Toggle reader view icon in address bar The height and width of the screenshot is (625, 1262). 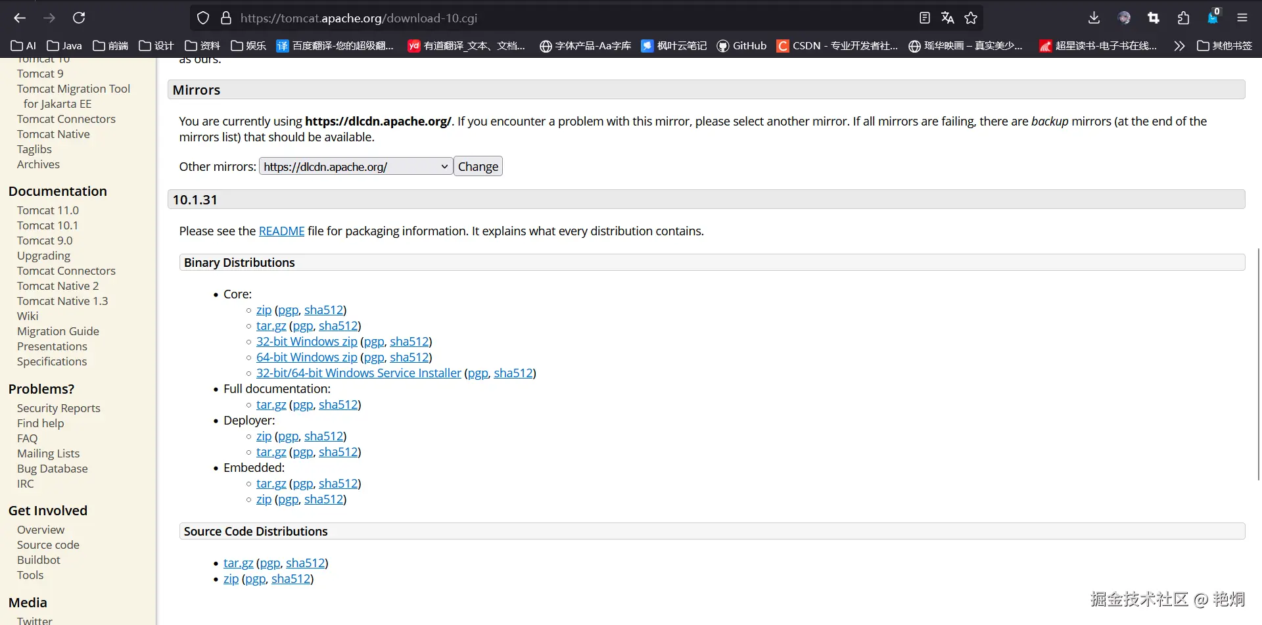point(924,18)
